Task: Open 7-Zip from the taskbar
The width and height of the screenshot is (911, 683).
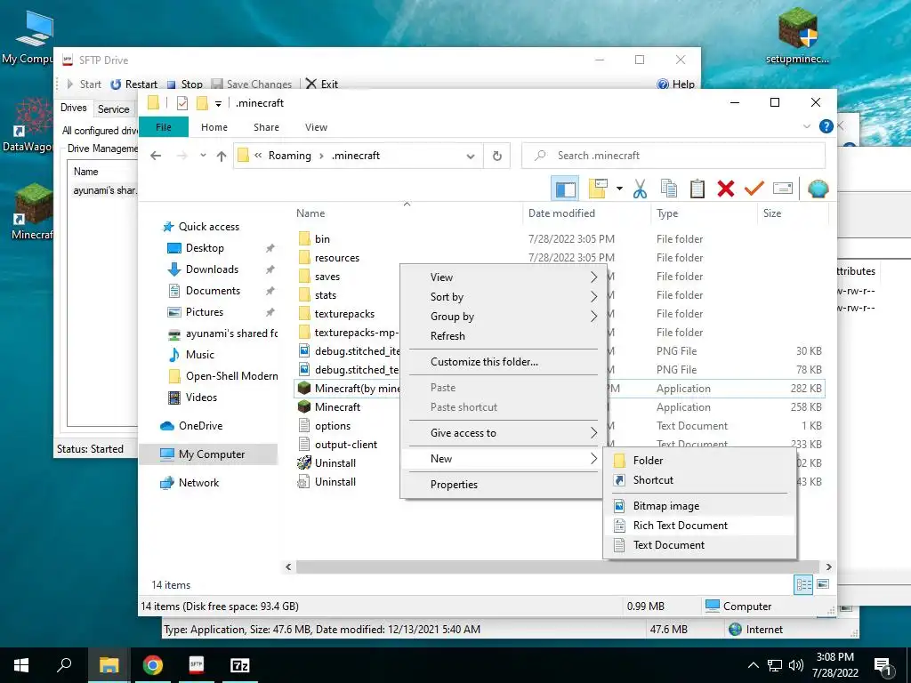Action: pos(240,665)
